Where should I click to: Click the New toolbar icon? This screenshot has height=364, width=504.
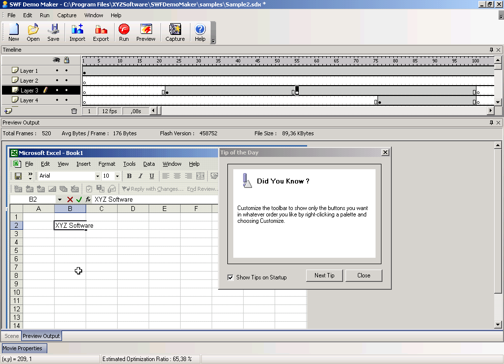(x=13, y=32)
